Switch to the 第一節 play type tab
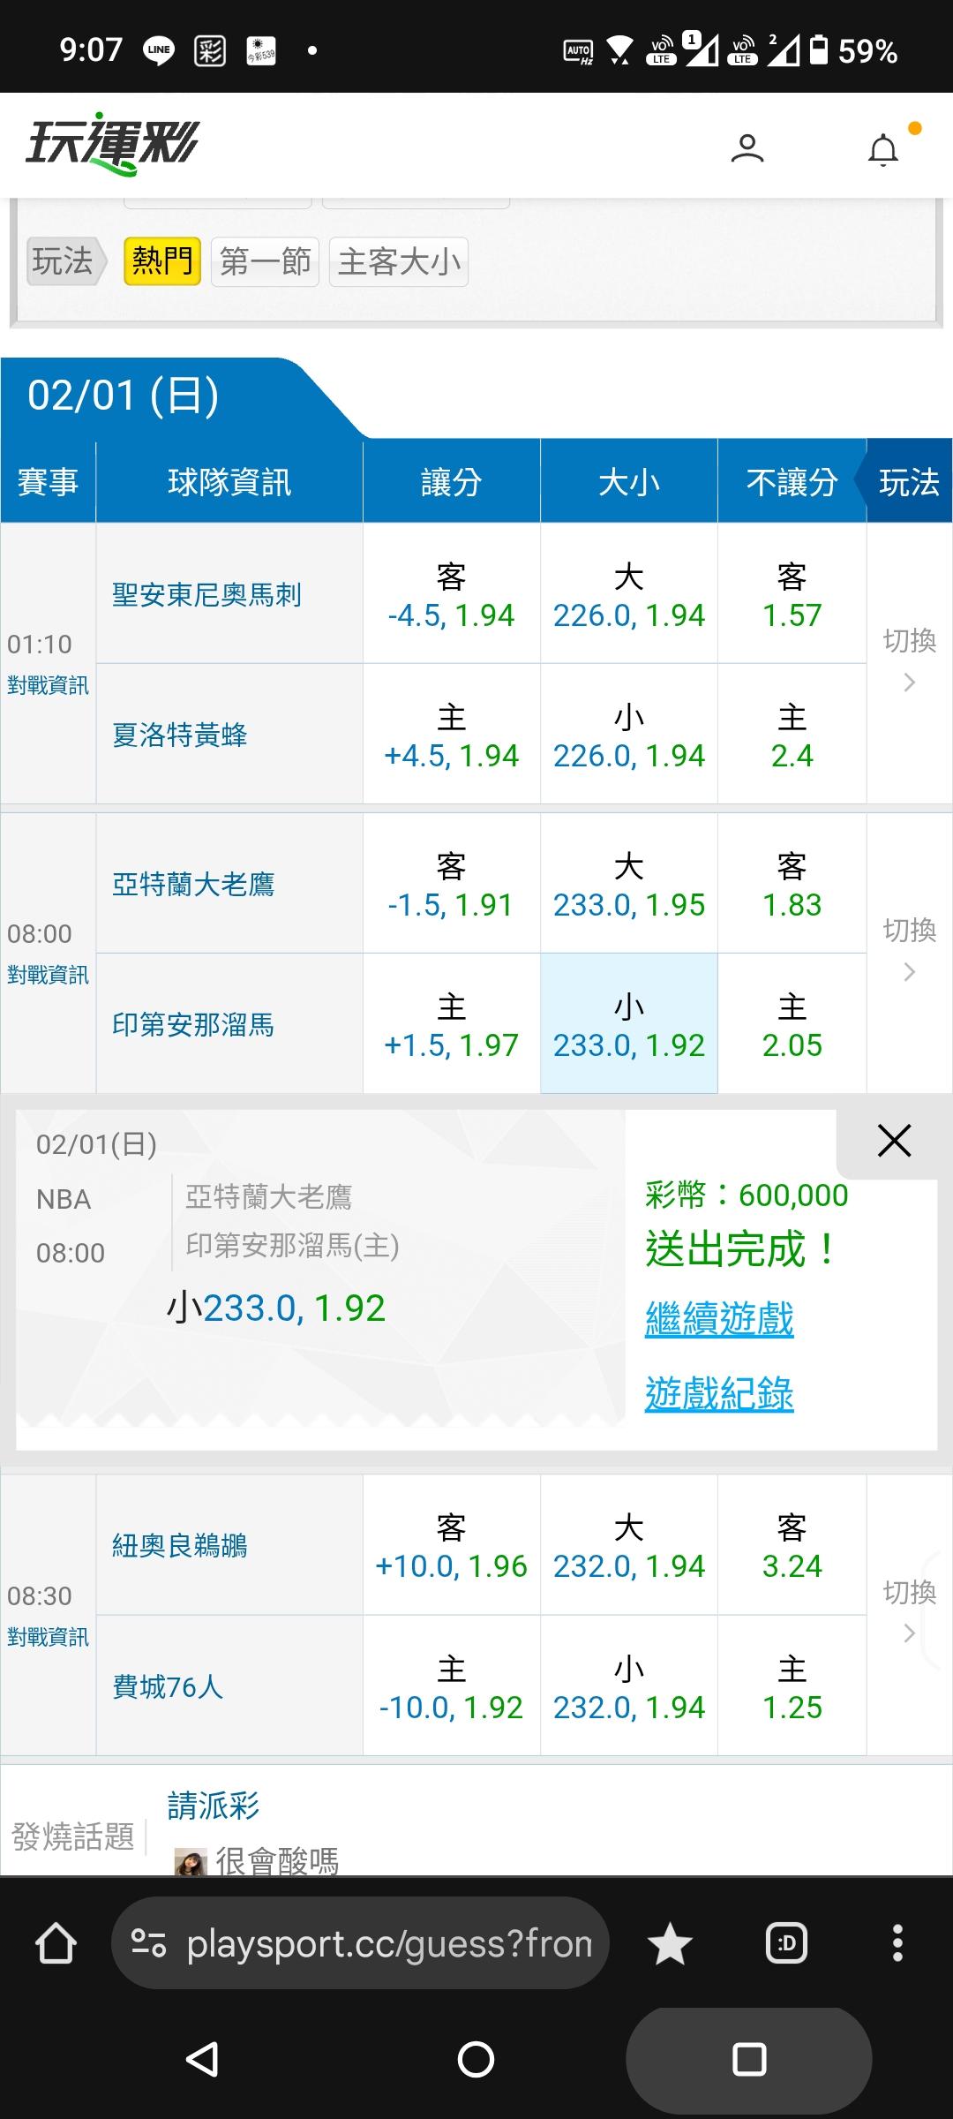 tap(265, 261)
